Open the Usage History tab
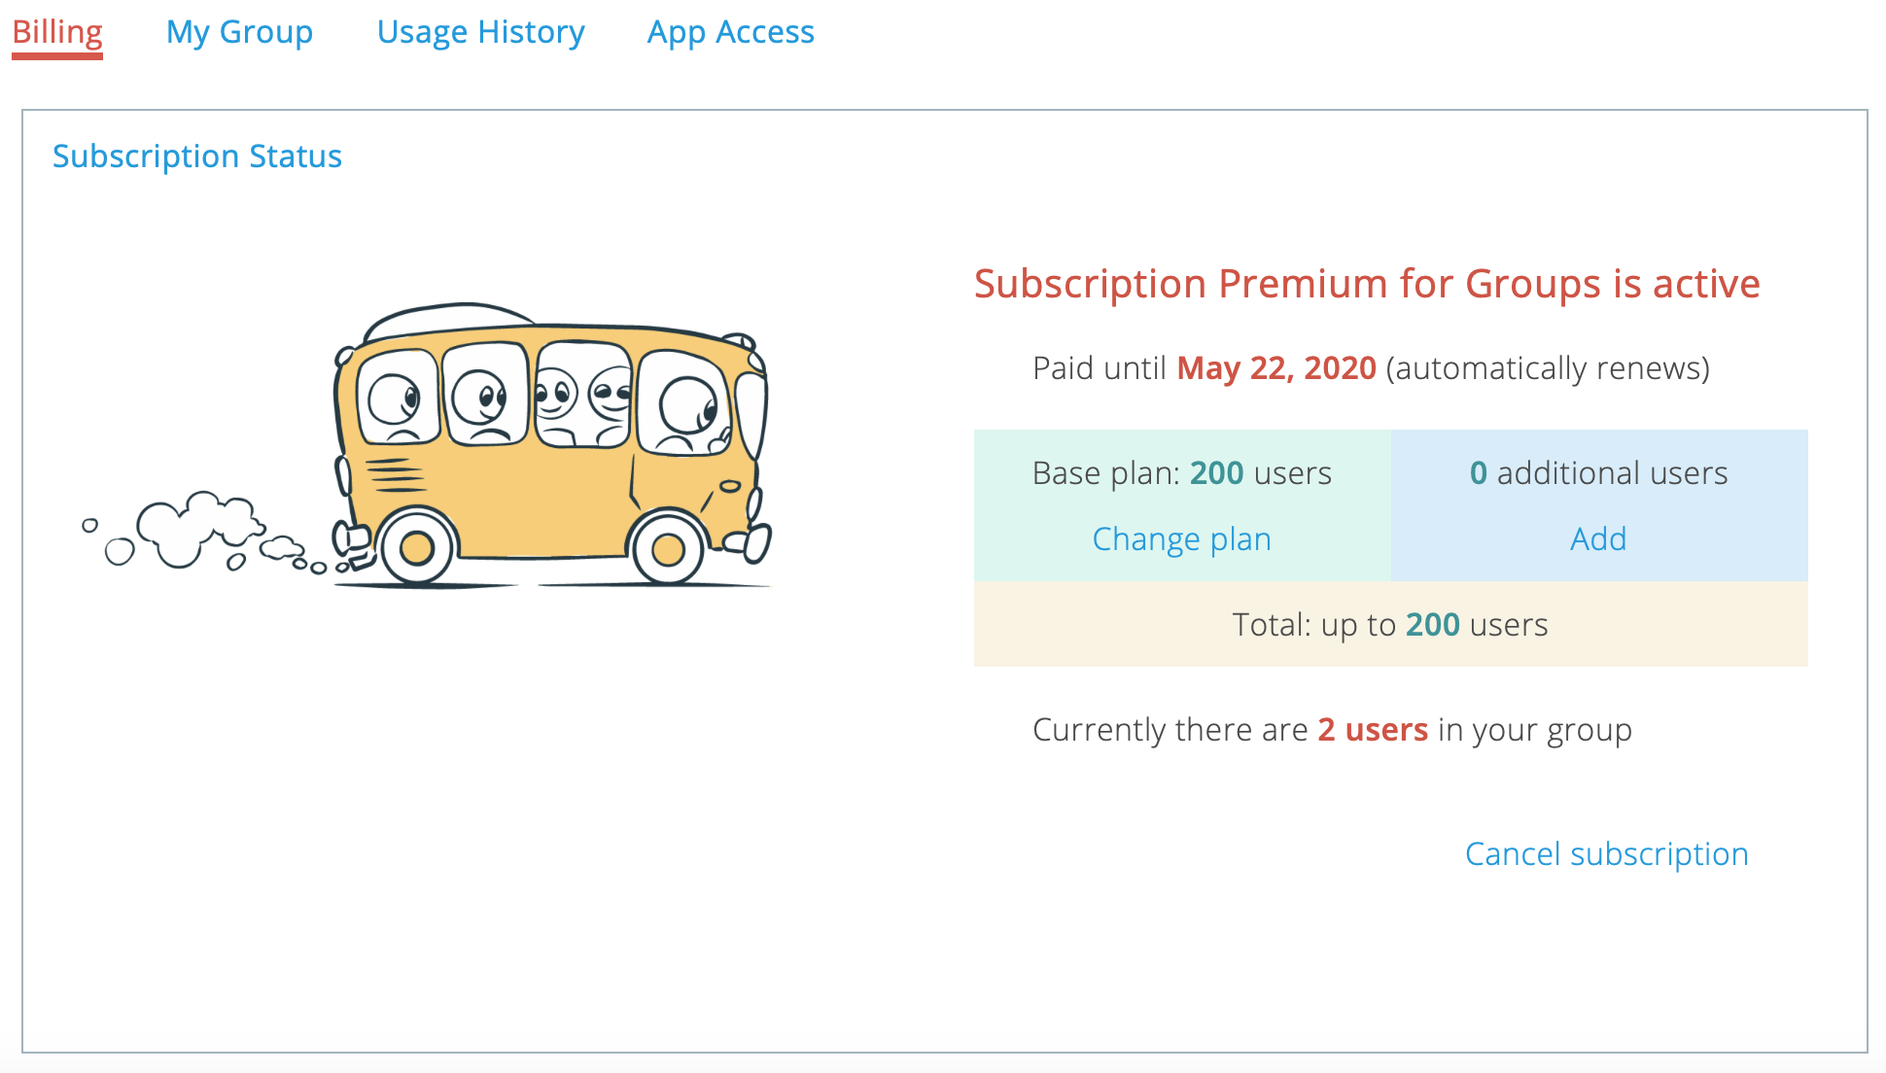This screenshot has width=1886, height=1073. coord(480,32)
